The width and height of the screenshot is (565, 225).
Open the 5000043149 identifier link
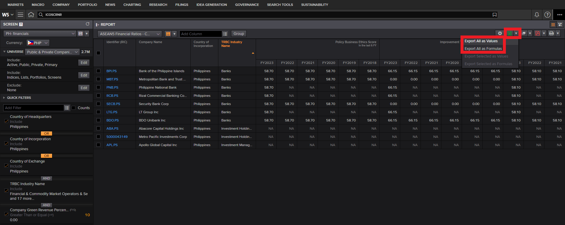pyautogui.click(x=117, y=137)
